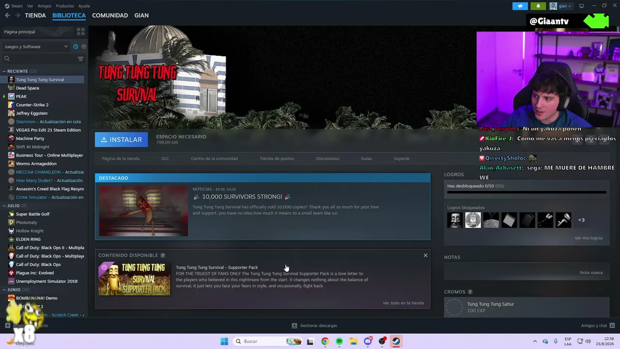Open the Cromos help question mark

click(x=470, y=292)
